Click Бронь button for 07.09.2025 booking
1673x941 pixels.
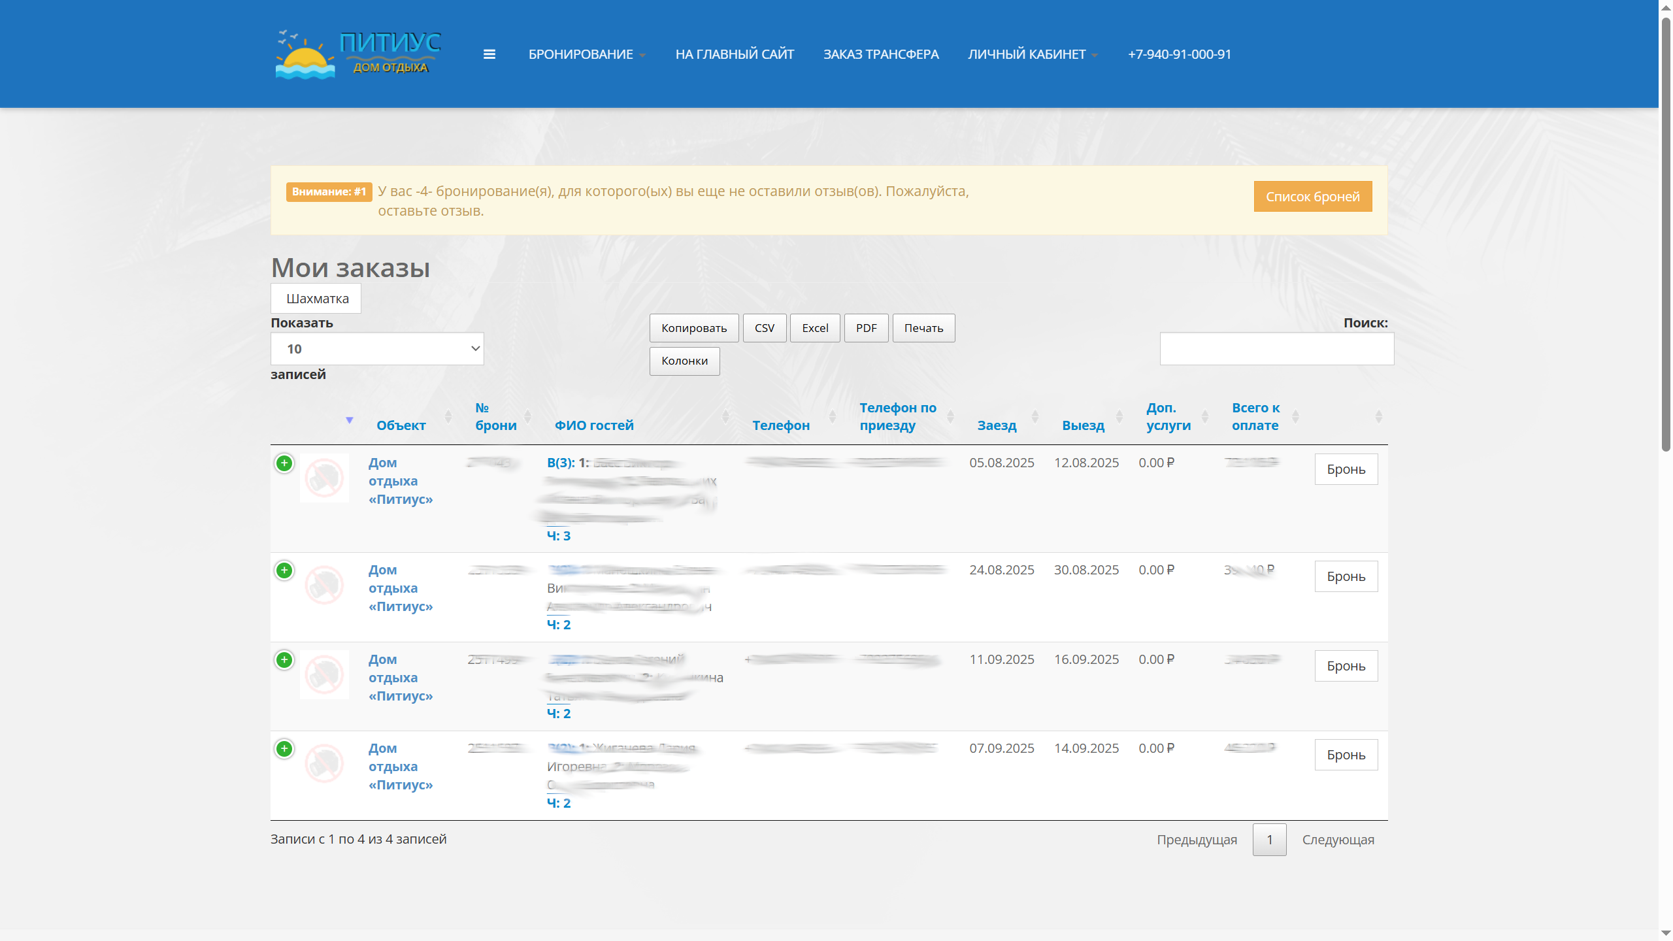[x=1346, y=755]
